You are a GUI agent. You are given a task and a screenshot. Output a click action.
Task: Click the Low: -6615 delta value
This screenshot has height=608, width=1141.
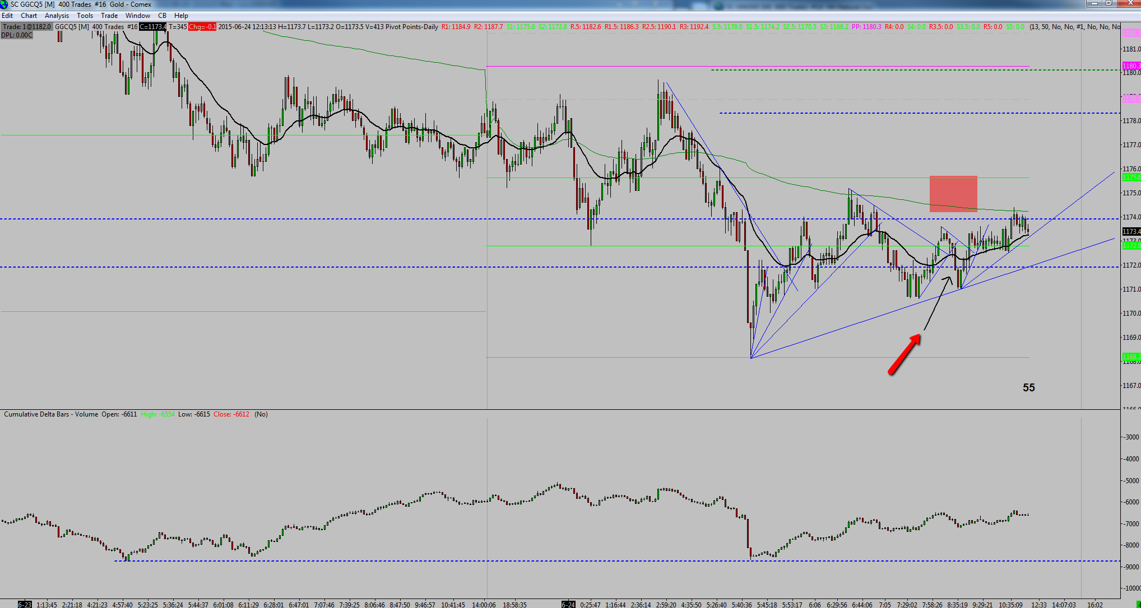click(x=194, y=414)
